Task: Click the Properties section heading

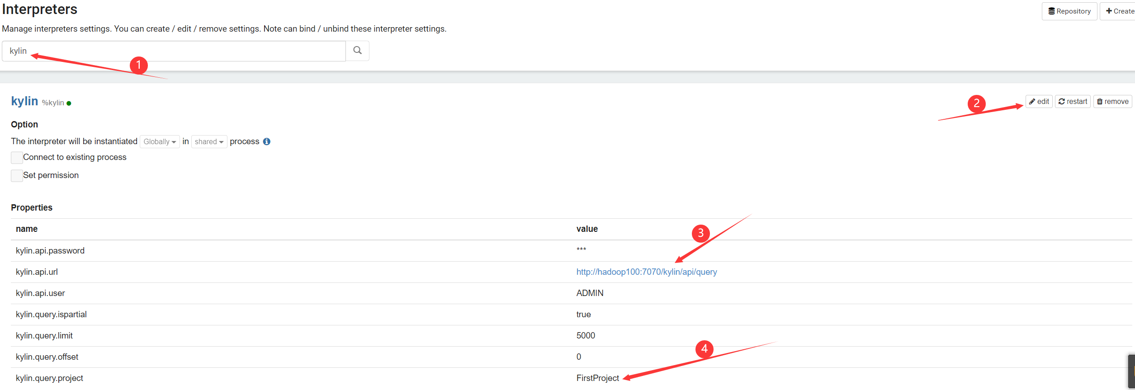Action: point(32,207)
